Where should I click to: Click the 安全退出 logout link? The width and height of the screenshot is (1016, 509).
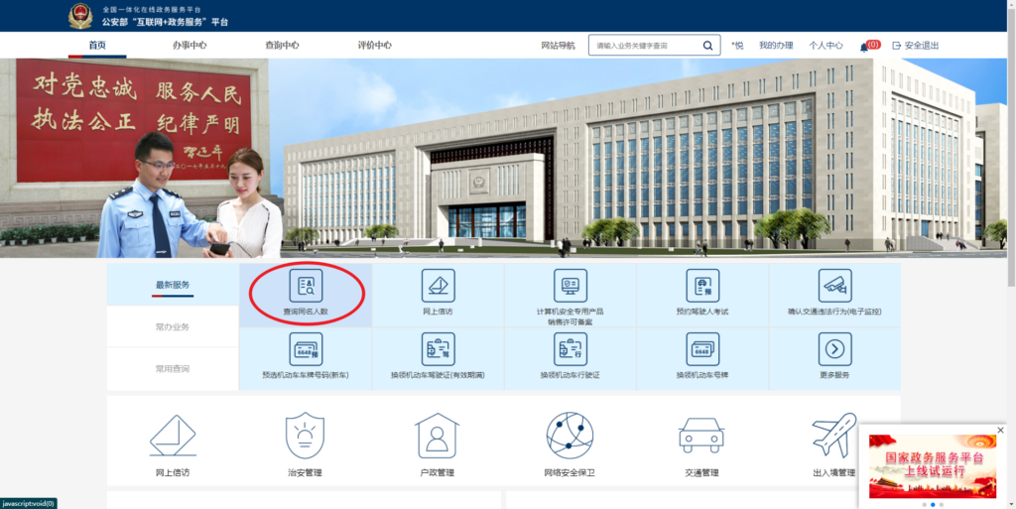(x=916, y=46)
